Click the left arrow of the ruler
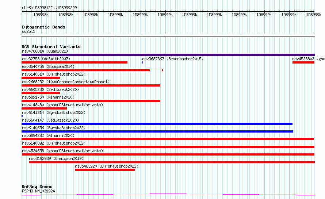 tap(23, 11)
